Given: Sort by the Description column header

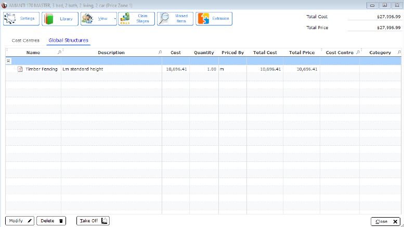Looking at the screenshot, I should click(111, 53).
